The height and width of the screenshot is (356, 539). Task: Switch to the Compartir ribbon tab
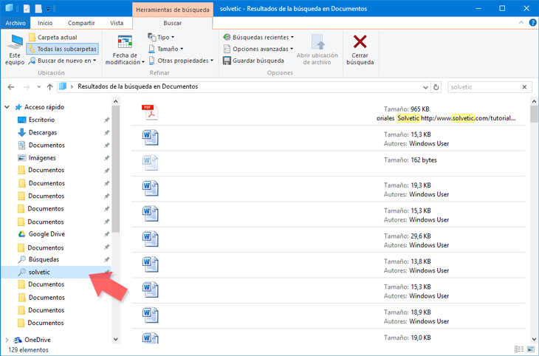(81, 23)
